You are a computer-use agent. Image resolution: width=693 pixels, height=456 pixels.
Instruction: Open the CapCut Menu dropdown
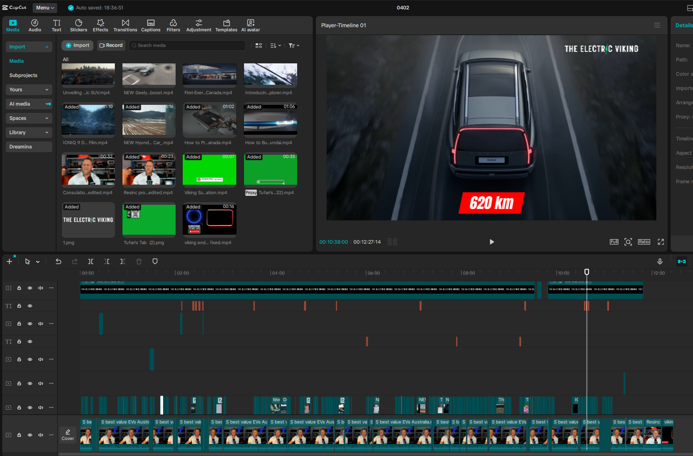tap(45, 7)
